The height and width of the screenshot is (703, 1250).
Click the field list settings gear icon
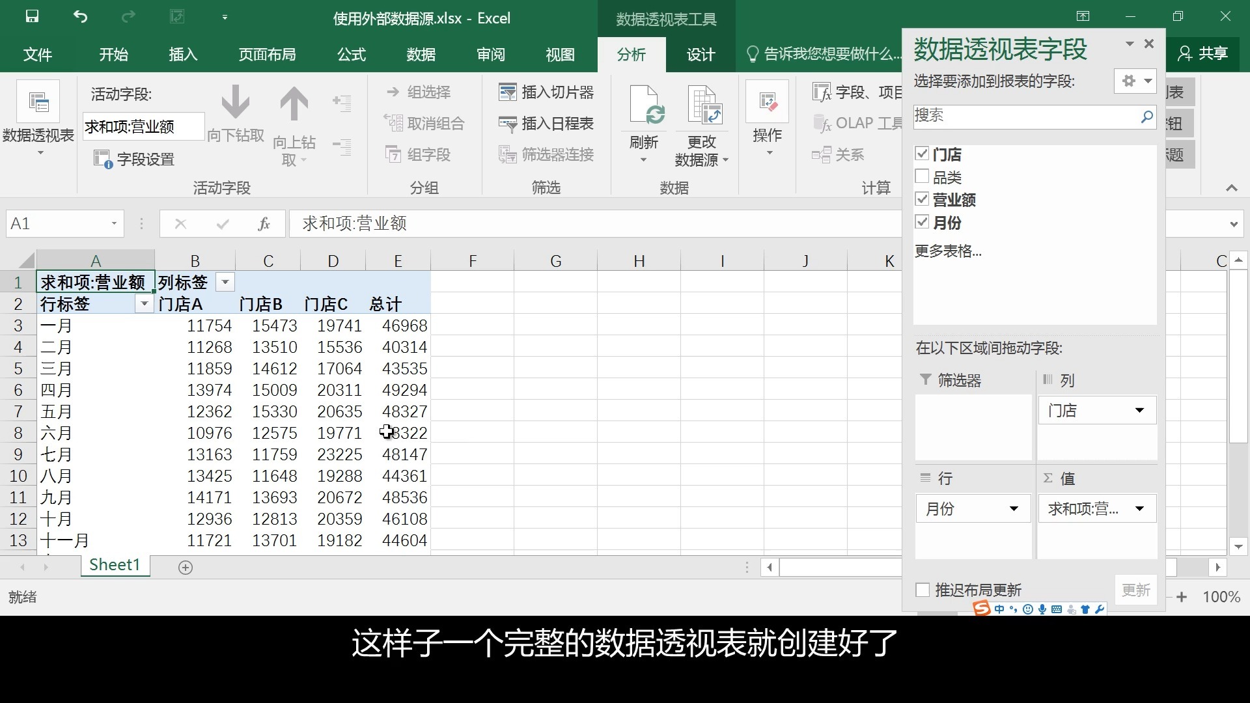pos(1129,81)
